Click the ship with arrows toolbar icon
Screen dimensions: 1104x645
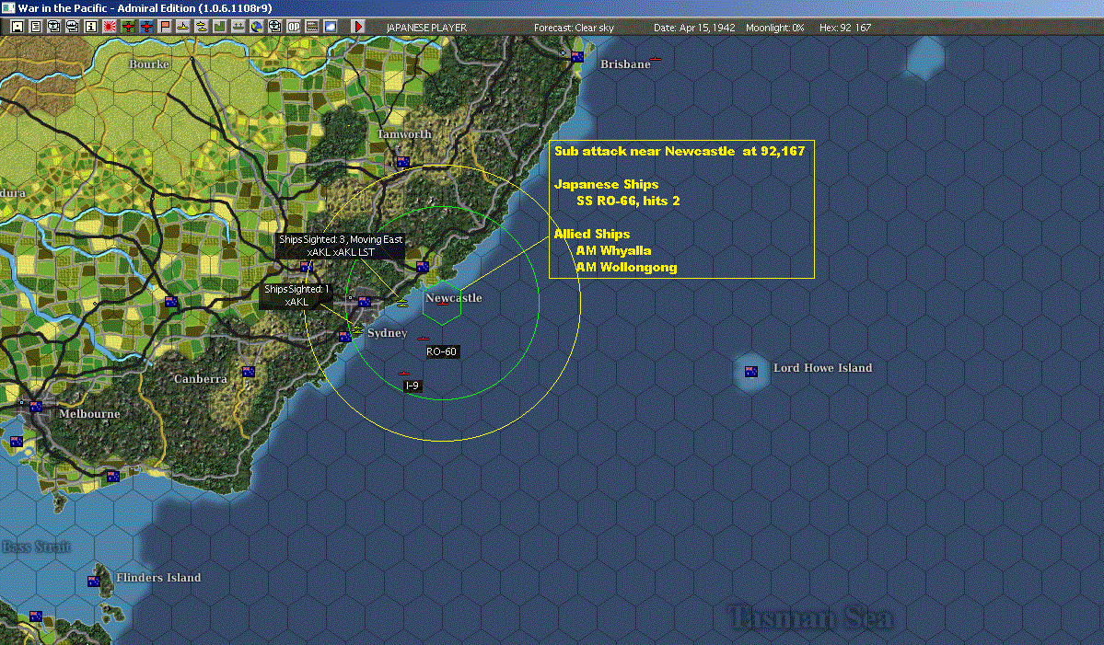[238, 27]
